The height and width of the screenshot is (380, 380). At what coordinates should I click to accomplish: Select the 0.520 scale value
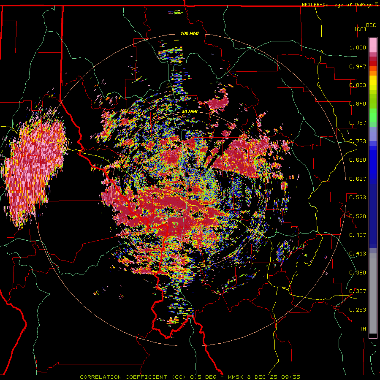point(358,217)
